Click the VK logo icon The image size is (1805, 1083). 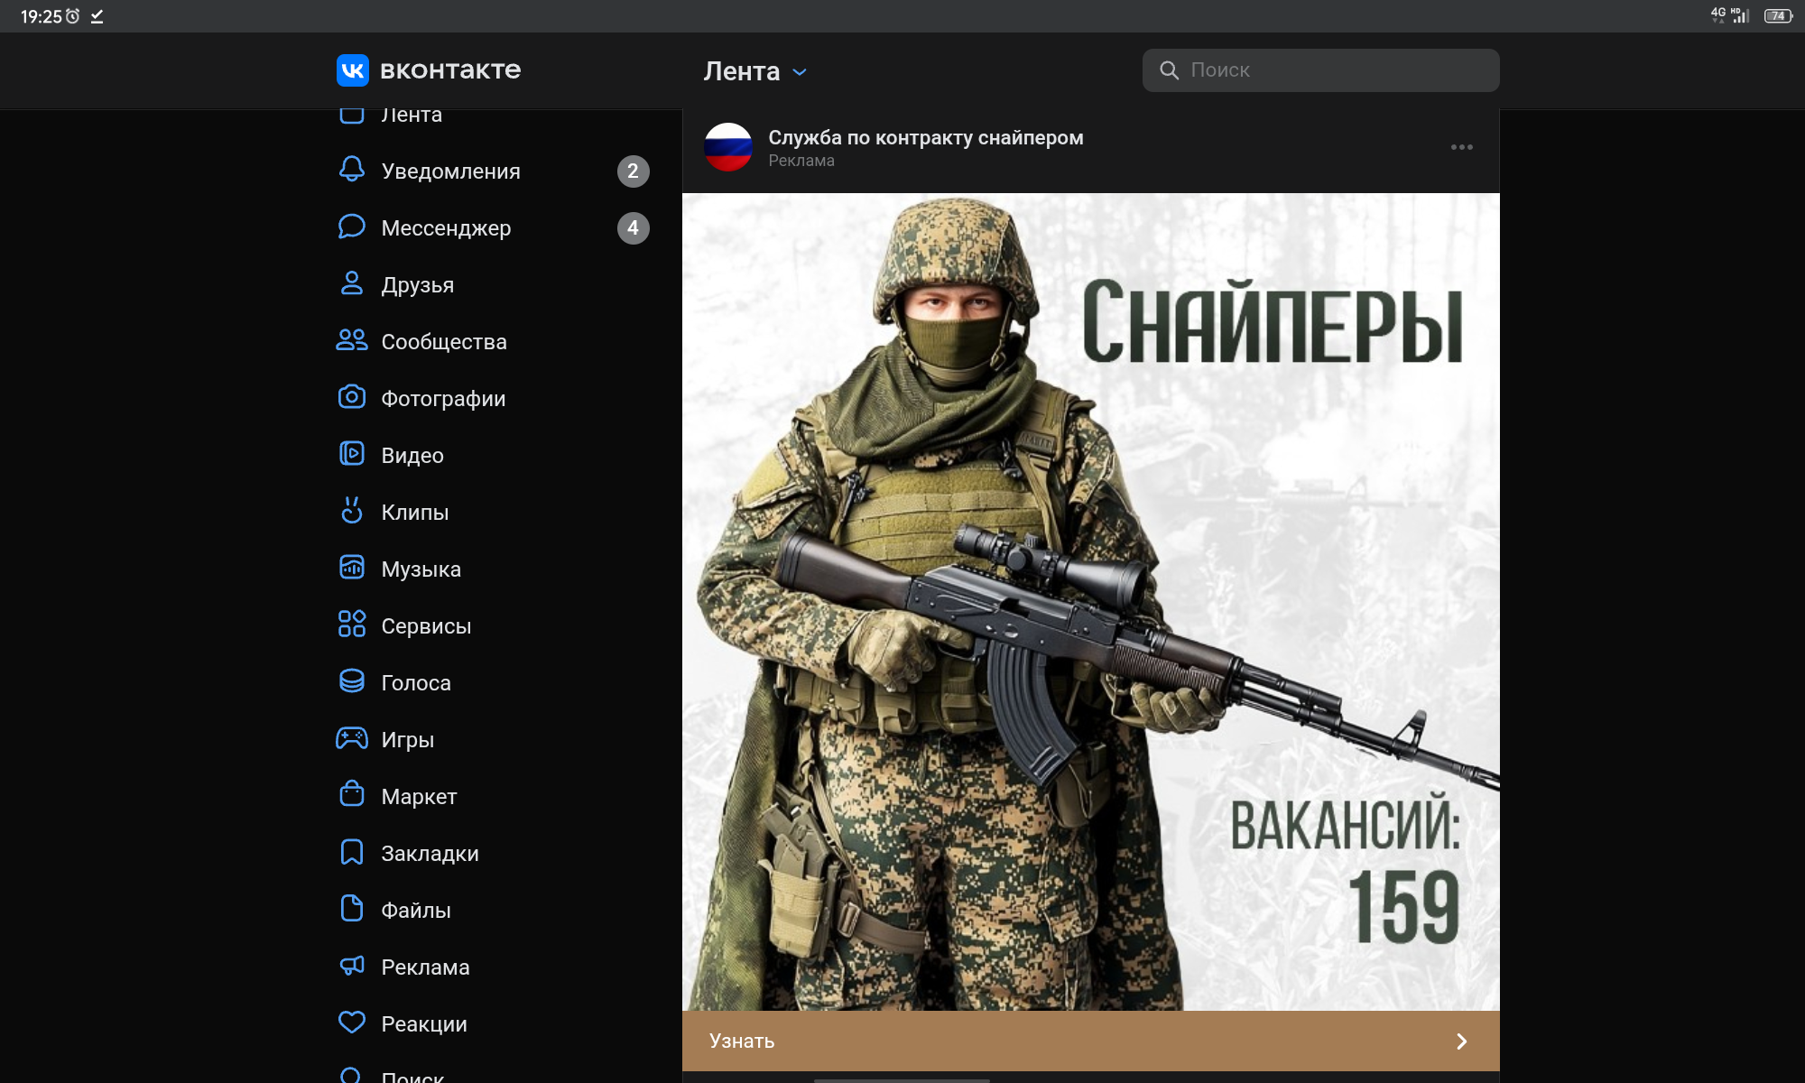click(352, 70)
